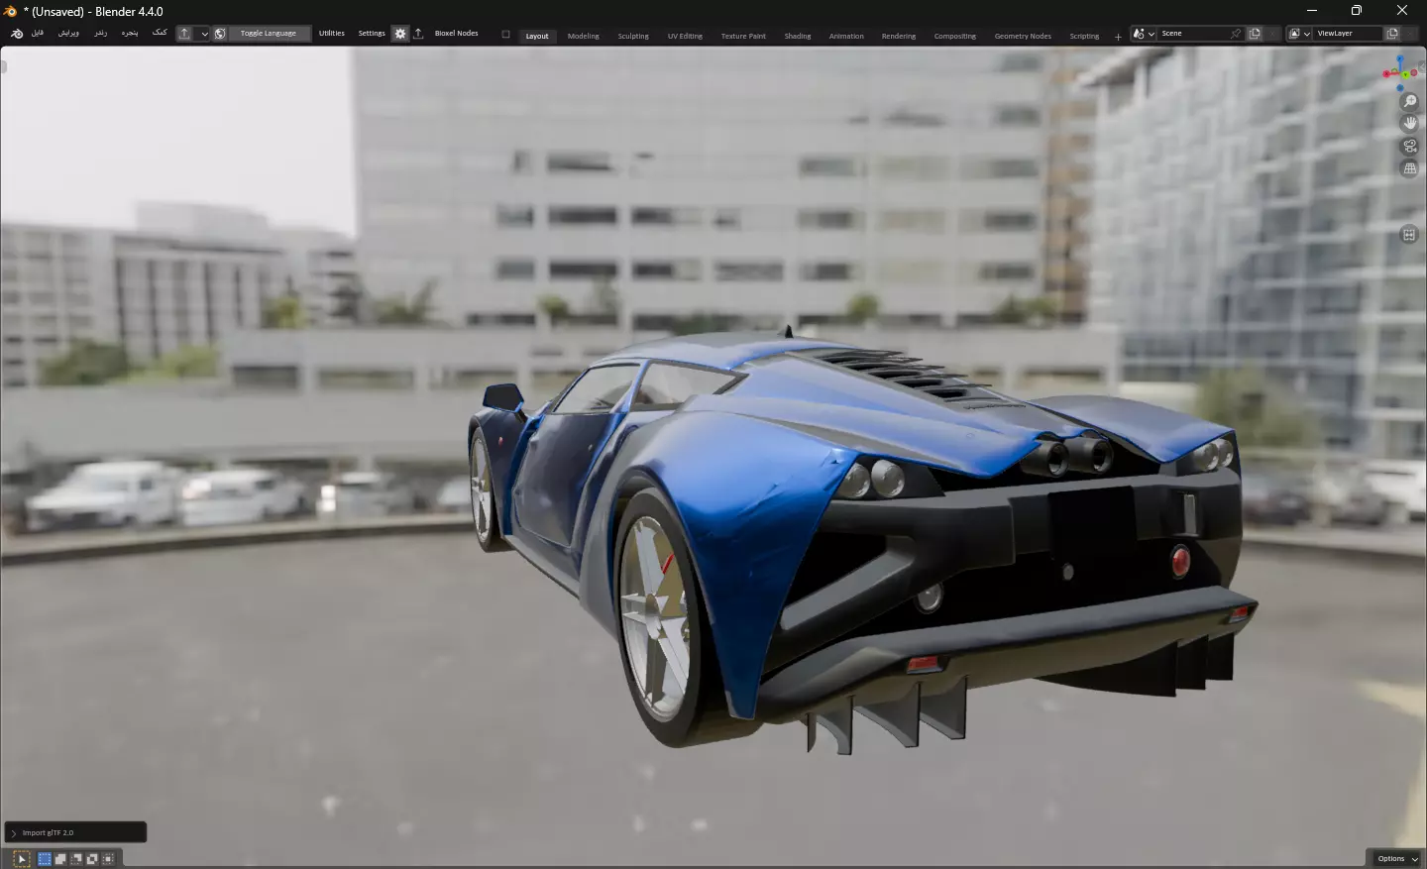
Task: Switch to the Sculpting workspace tab
Action: coord(633,36)
